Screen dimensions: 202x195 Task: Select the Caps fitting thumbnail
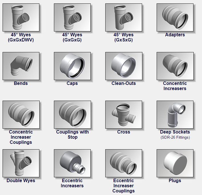(x=72, y=66)
